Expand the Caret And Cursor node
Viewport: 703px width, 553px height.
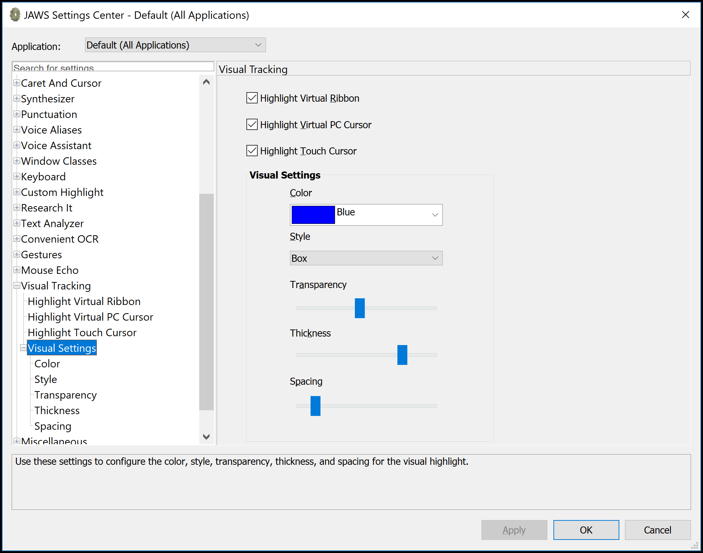17,83
